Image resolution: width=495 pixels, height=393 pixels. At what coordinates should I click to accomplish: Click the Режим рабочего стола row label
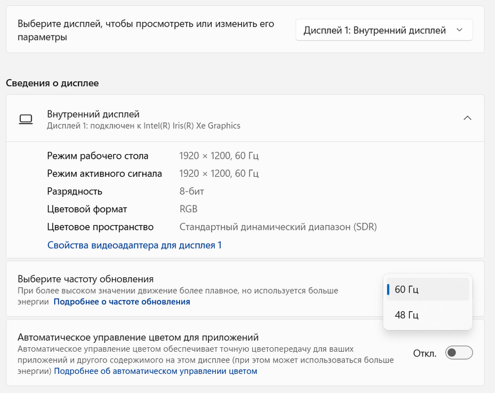click(x=98, y=156)
